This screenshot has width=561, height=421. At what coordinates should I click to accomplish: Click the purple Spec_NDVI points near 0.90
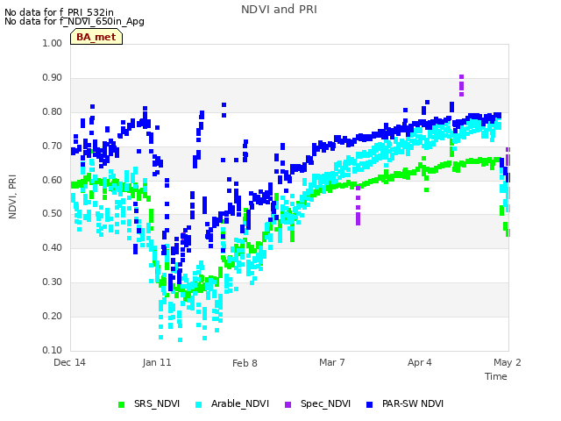462,86
